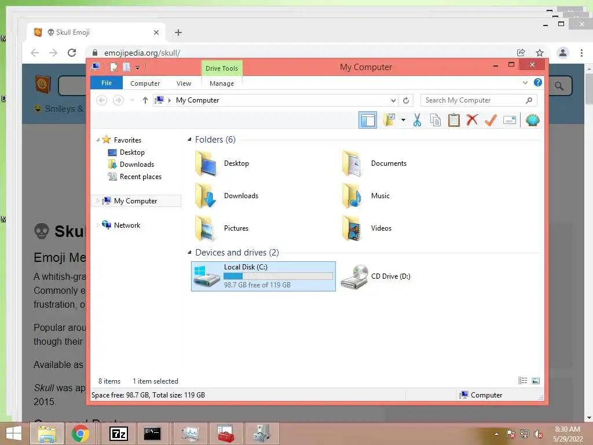
Task: Select the Music folder icon
Action: click(x=352, y=196)
